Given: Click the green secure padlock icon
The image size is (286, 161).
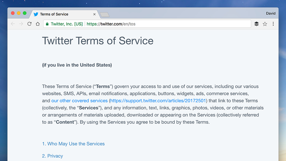Looking at the screenshot, I should (x=47, y=24).
